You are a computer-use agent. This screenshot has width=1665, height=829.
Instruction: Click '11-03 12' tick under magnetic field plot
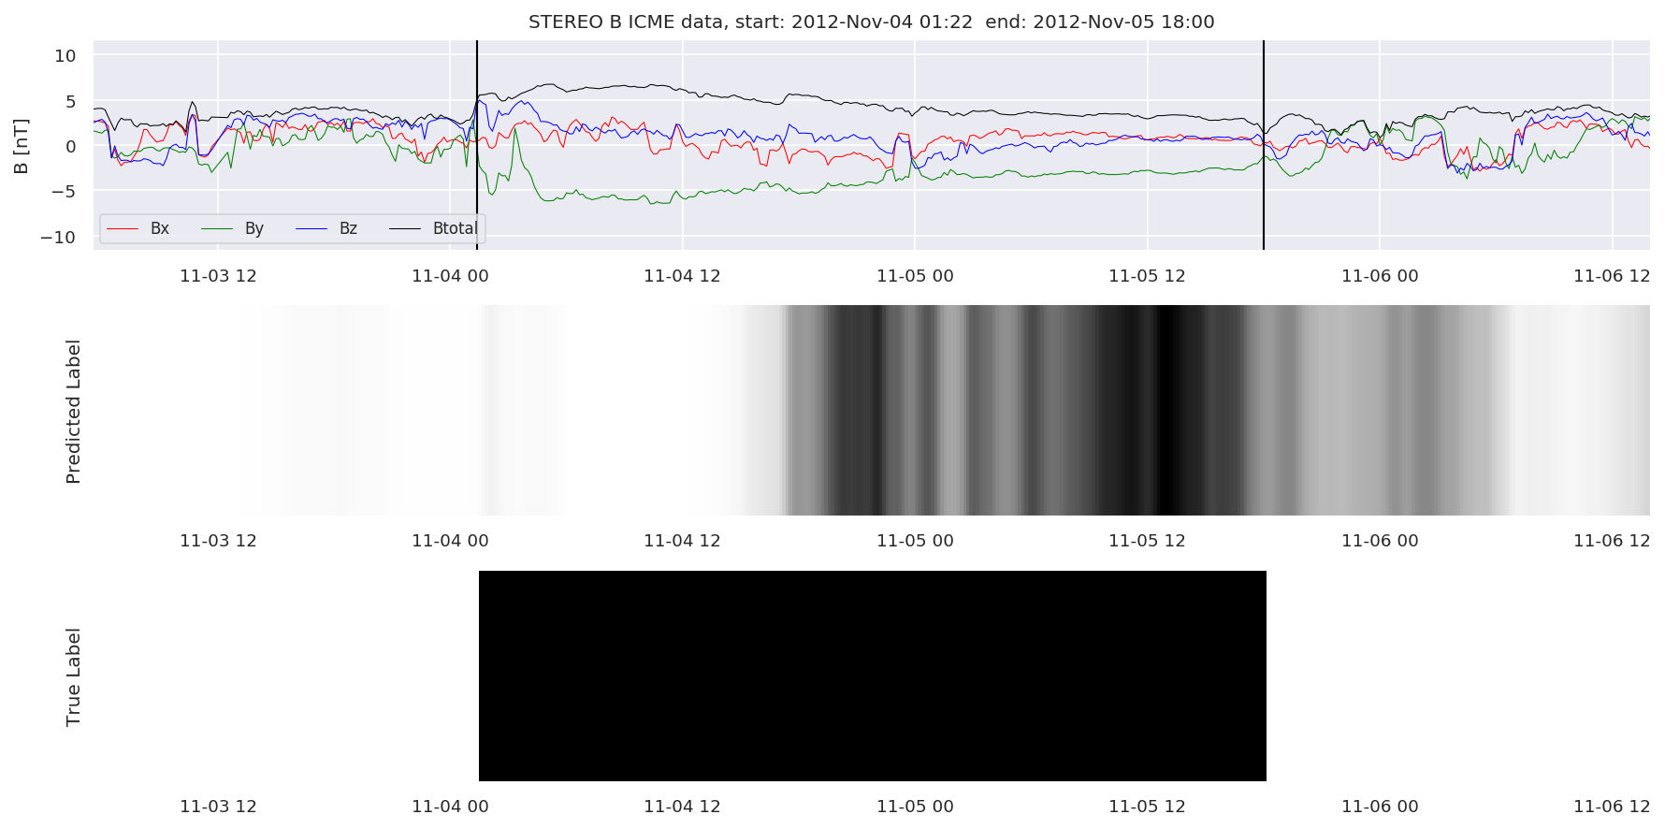pos(218,276)
